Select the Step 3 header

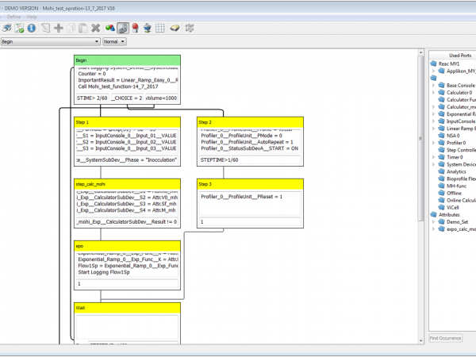click(250, 184)
